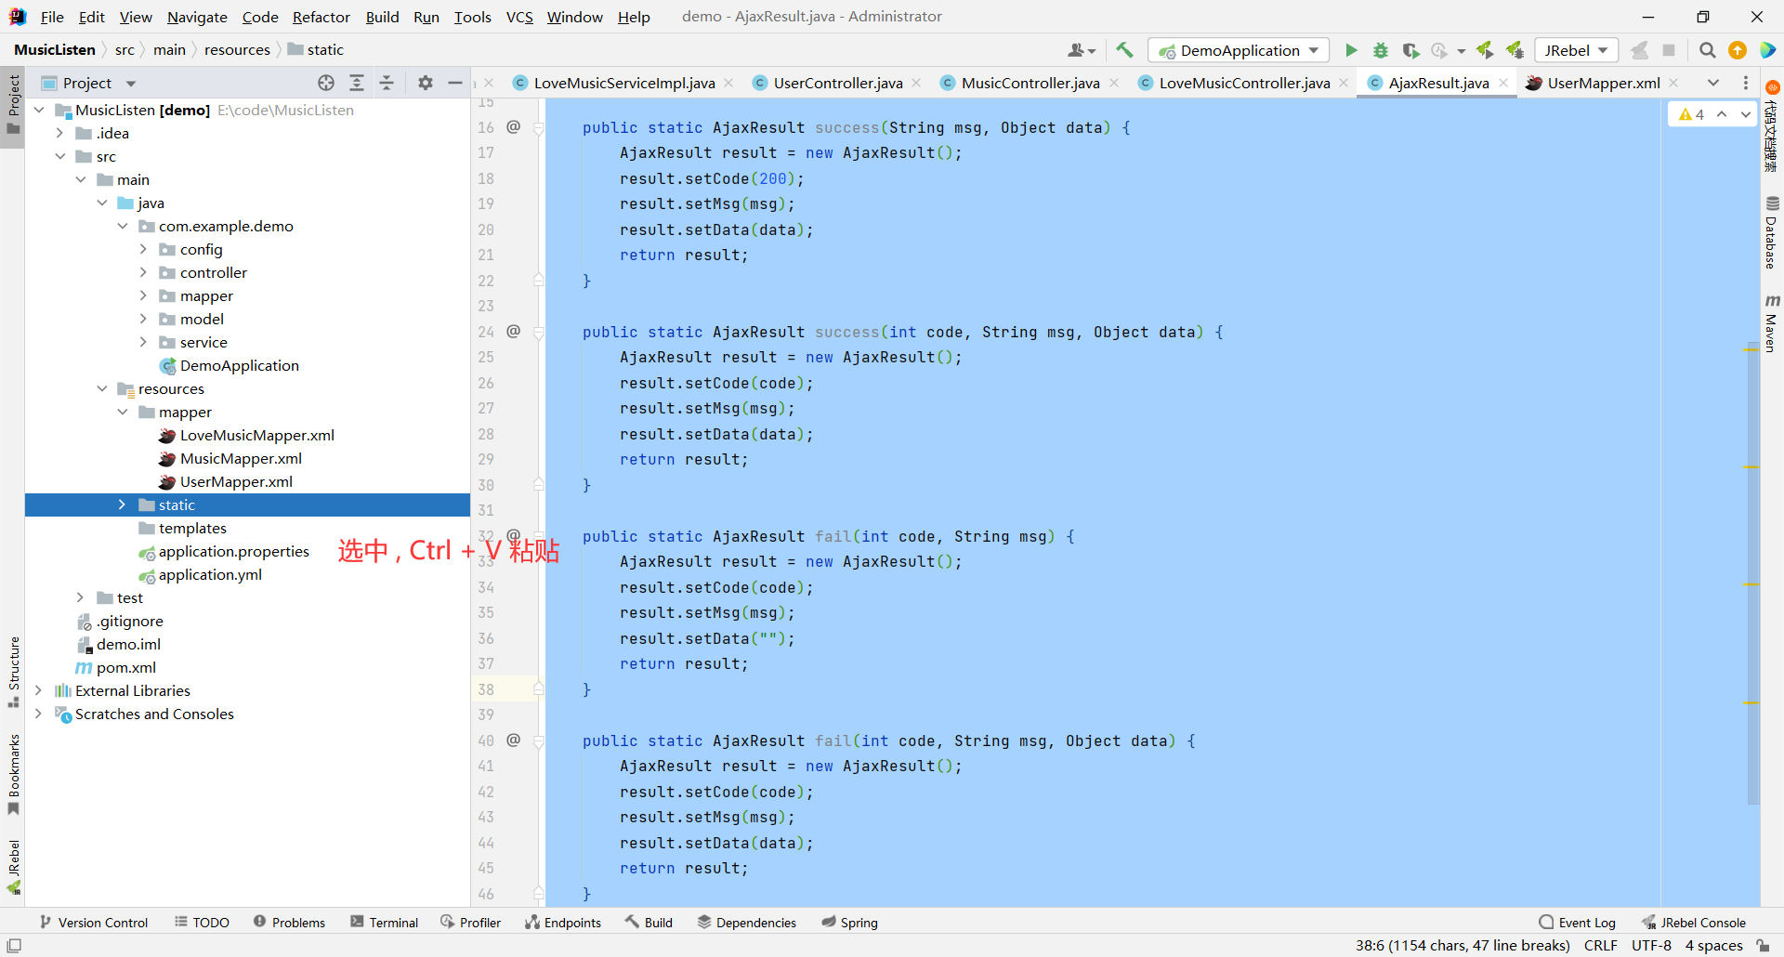Click the UTF-8 encoding status bar button
Screen dimensions: 1784x957
(x=1651, y=945)
